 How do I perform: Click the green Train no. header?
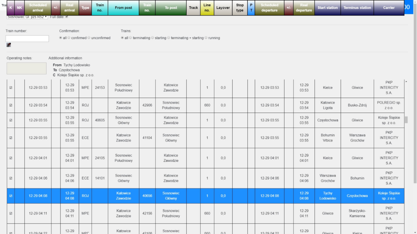(x=147, y=8)
